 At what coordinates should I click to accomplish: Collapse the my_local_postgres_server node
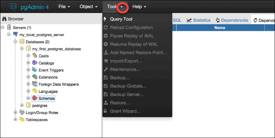[x=9, y=34]
